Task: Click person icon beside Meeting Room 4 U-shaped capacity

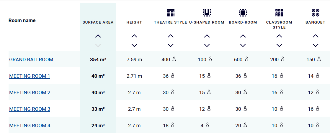Action: coord(207,125)
